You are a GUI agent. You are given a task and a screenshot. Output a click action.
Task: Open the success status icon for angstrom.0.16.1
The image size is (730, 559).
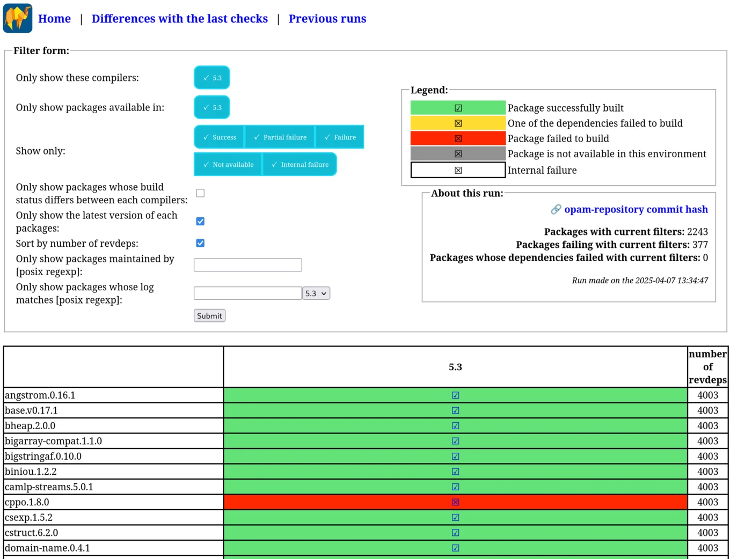click(x=455, y=395)
